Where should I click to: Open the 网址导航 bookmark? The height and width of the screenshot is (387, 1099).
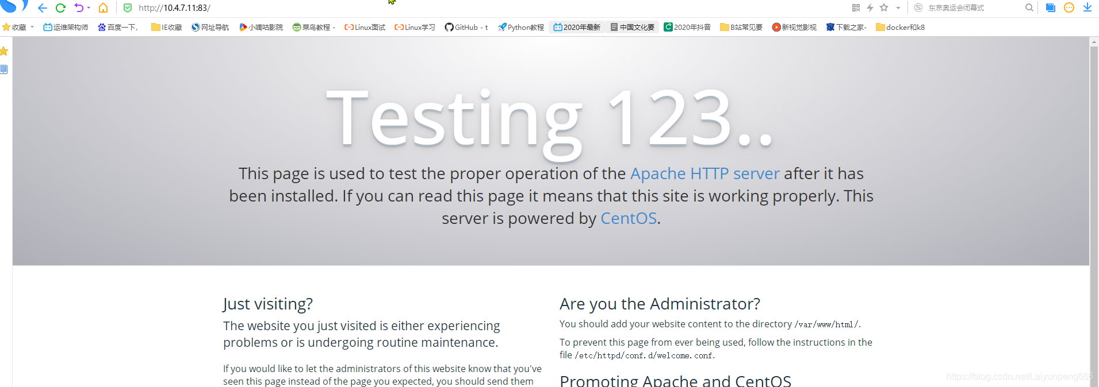click(x=210, y=27)
